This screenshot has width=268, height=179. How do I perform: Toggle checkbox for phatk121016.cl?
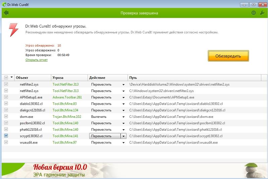(x=6, y=129)
